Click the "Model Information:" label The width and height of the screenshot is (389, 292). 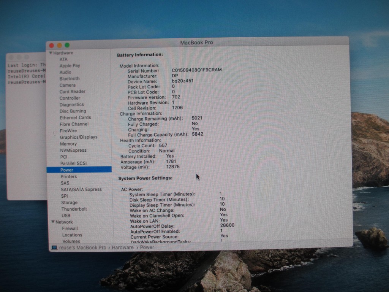(139, 66)
